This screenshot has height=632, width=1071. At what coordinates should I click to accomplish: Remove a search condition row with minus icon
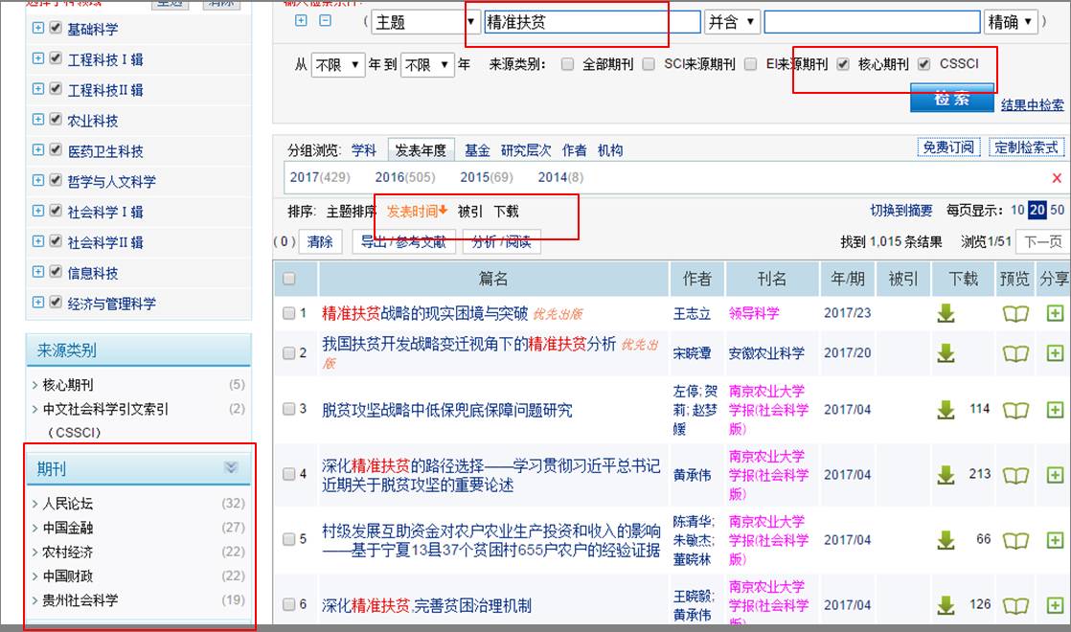click(x=326, y=20)
